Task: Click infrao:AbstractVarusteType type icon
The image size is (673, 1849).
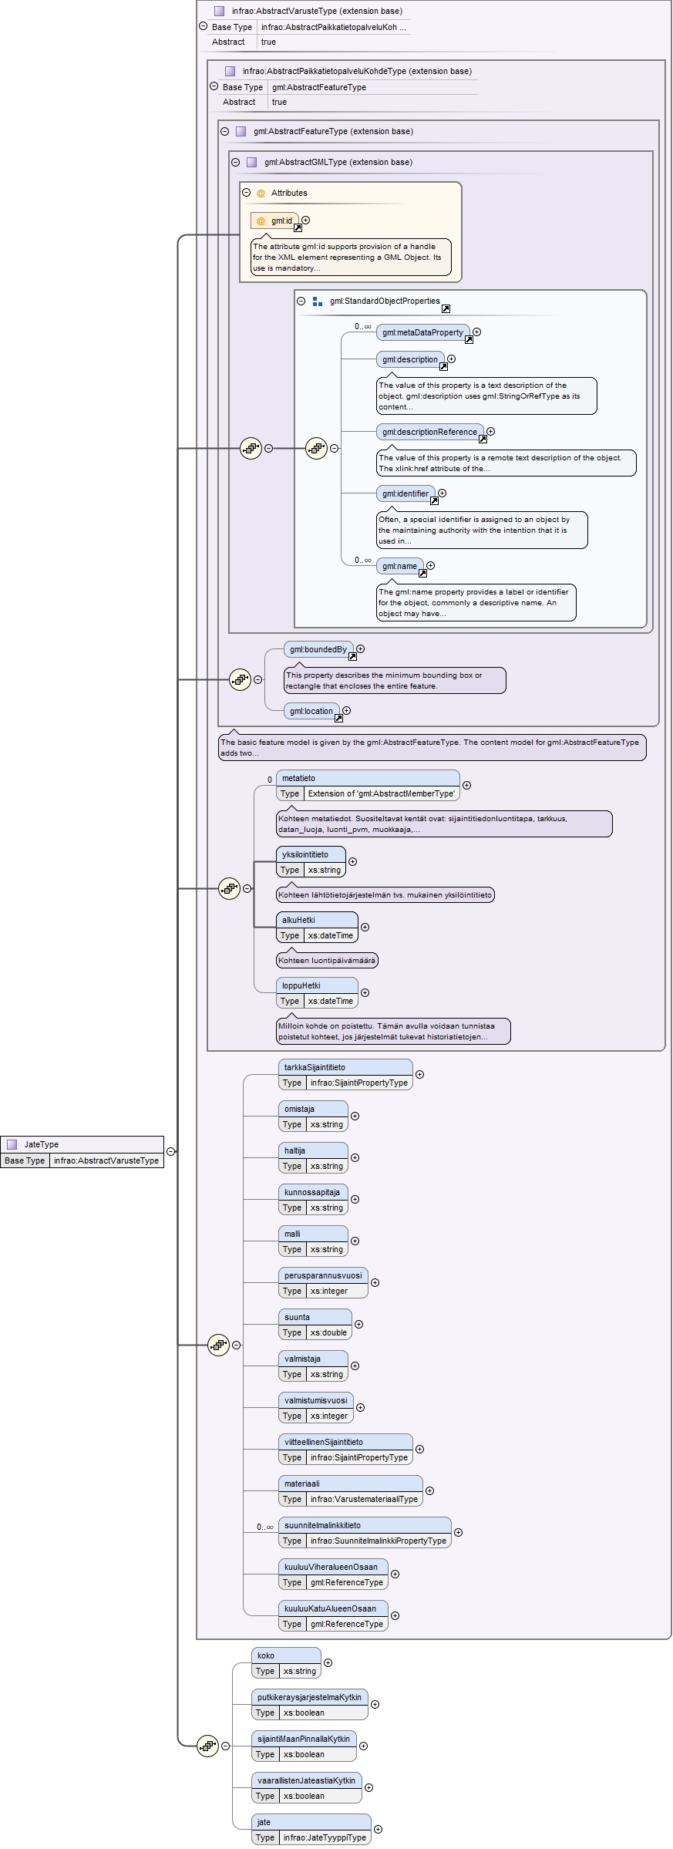Action: click(x=219, y=11)
